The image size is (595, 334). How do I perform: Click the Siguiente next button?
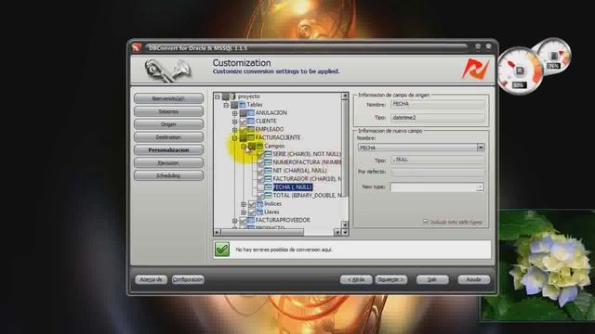(x=391, y=279)
